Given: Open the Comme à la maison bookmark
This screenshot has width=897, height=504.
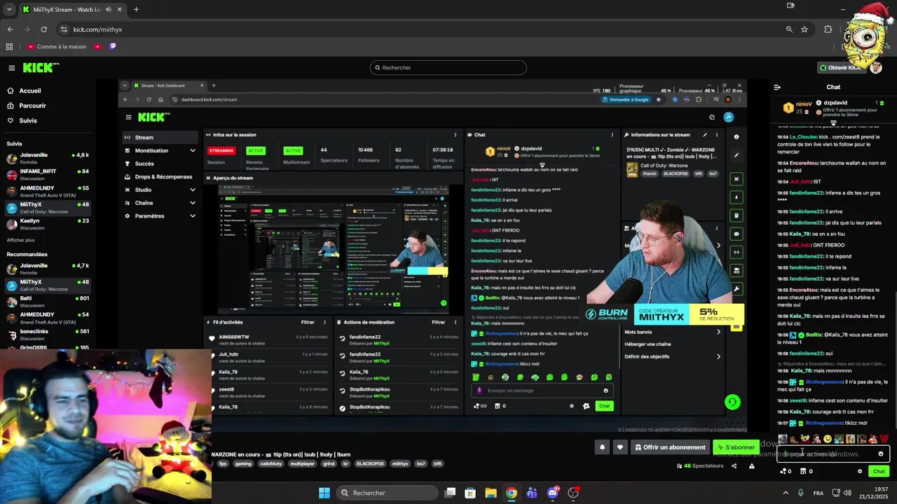Looking at the screenshot, I should pos(57,47).
